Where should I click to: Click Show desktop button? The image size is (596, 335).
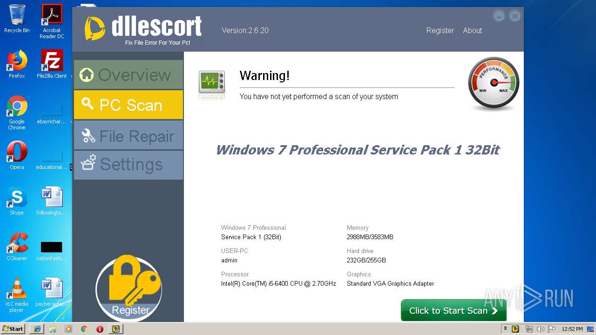point(590,329)
